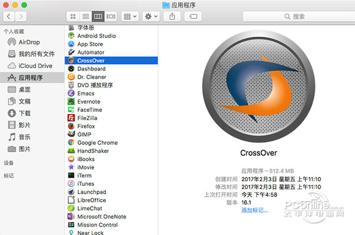Image resolution: width=355 pixels, height=235 pixels.
Task: Select iTunes in the app list
Action: 111,184
